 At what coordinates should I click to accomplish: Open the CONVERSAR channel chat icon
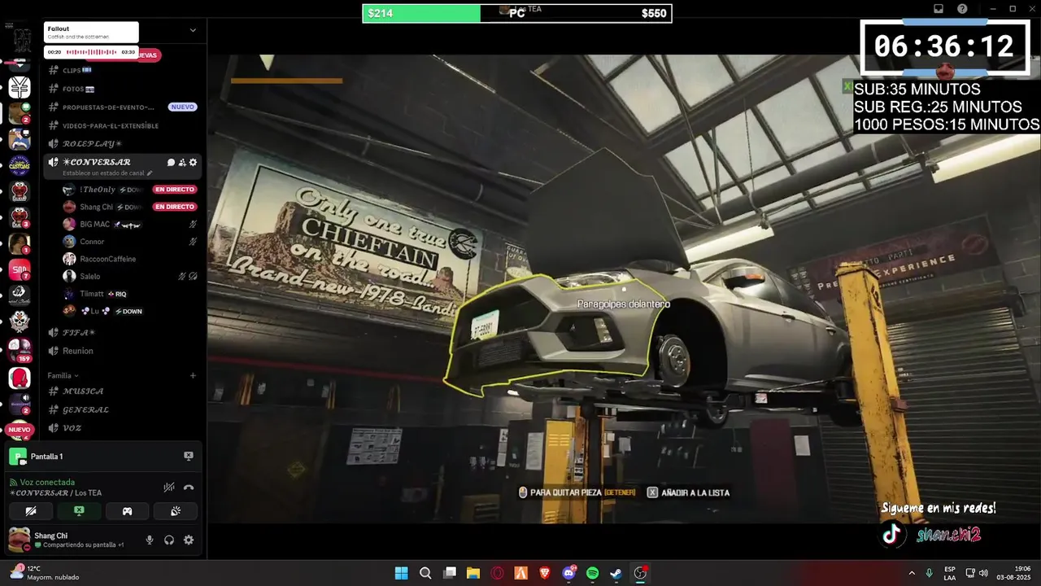(x=171, y=162)
